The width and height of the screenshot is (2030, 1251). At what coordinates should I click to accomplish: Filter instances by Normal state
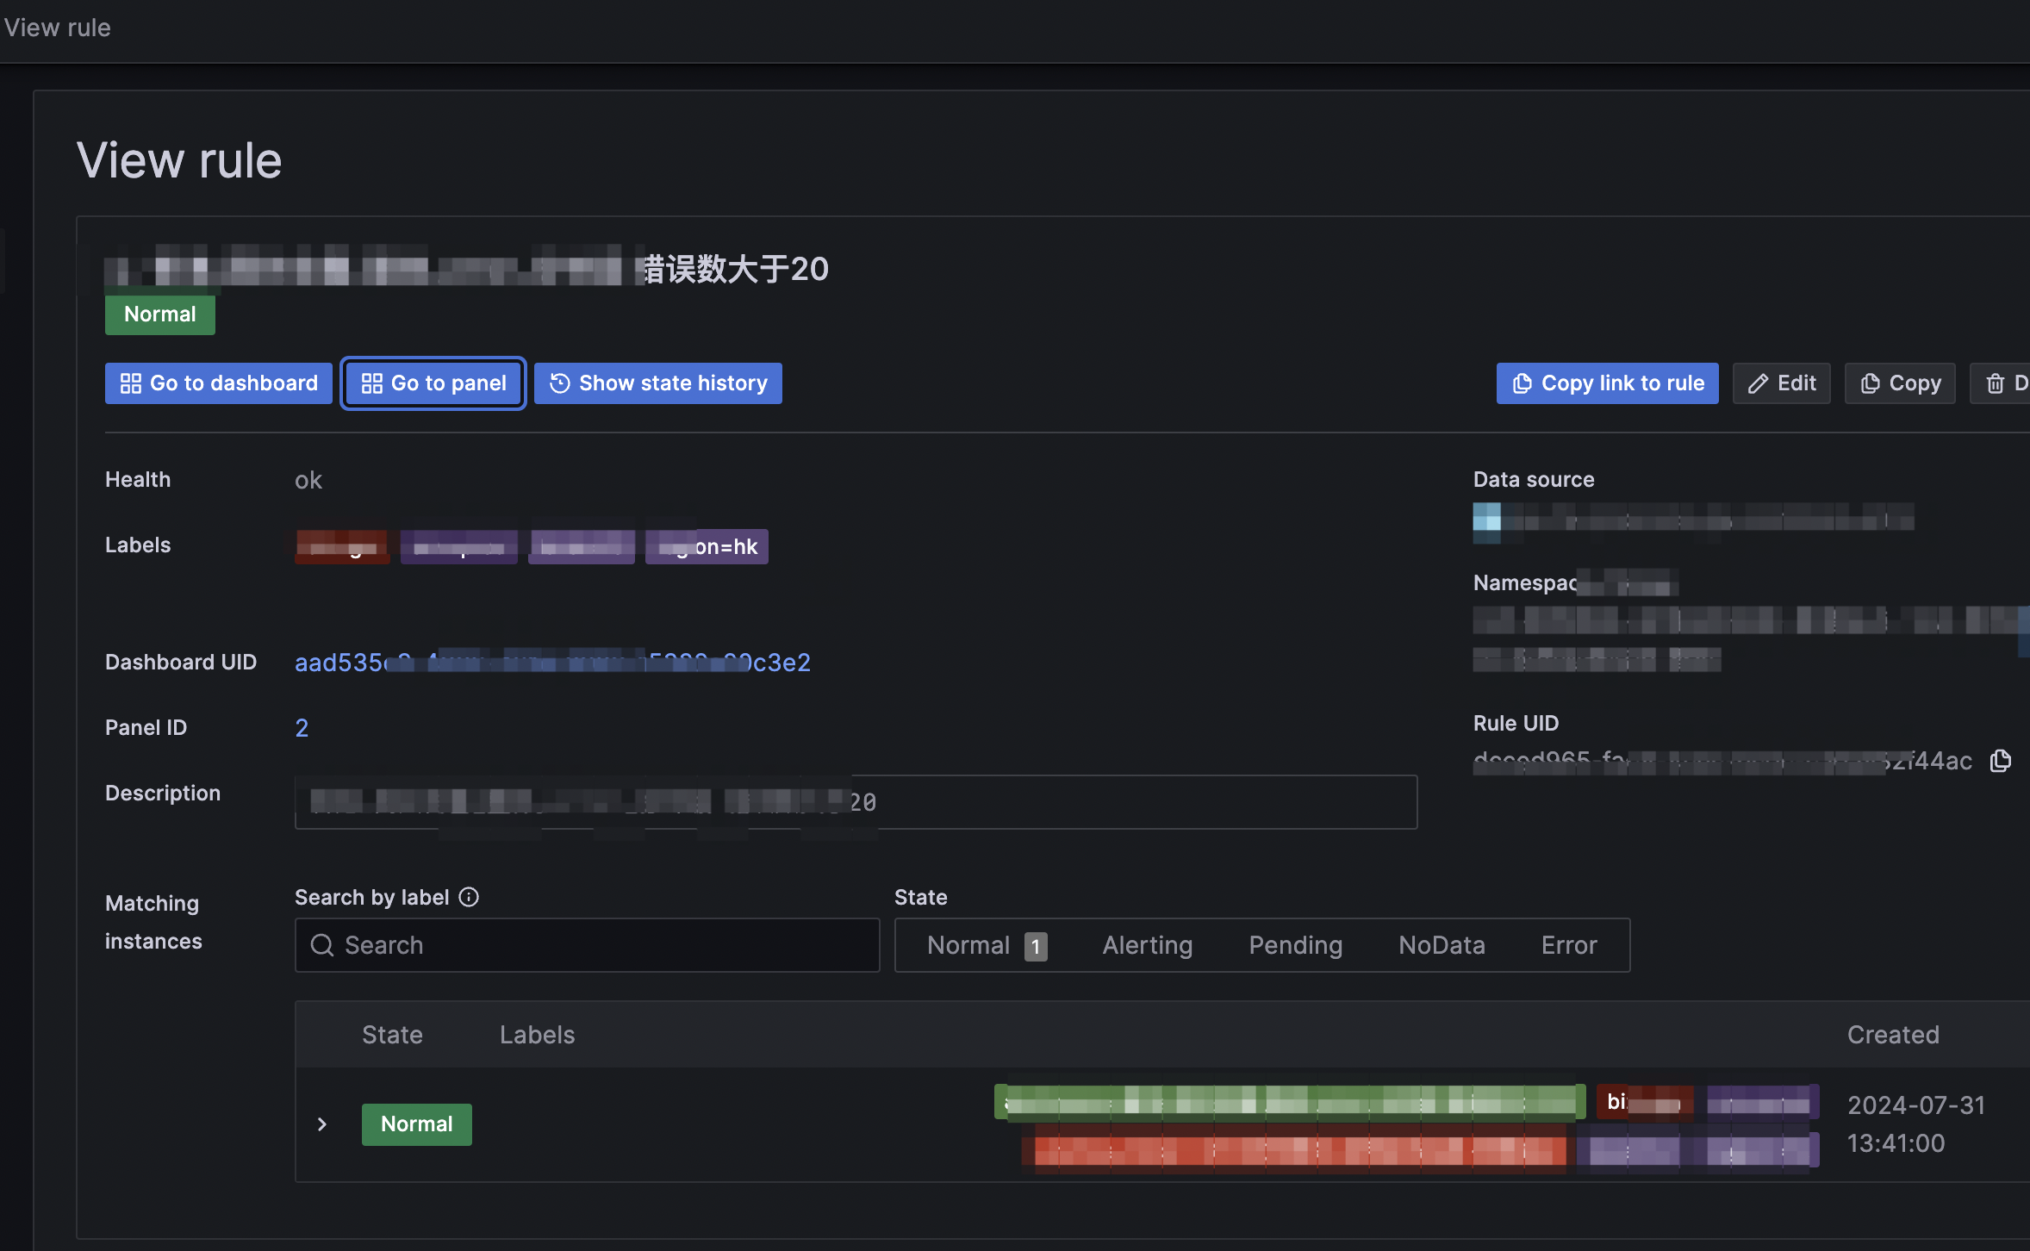[987, 945]
